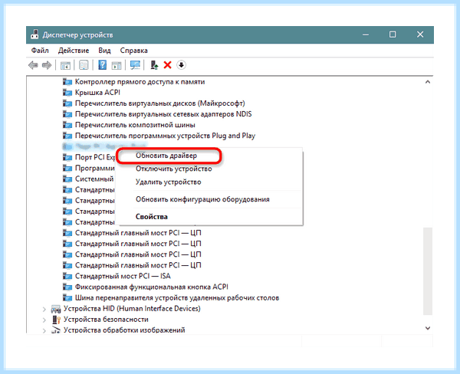This screenshot has height=374, width=460.
Task: Expand Устройства HID node
Action: (x=44, y=309)
